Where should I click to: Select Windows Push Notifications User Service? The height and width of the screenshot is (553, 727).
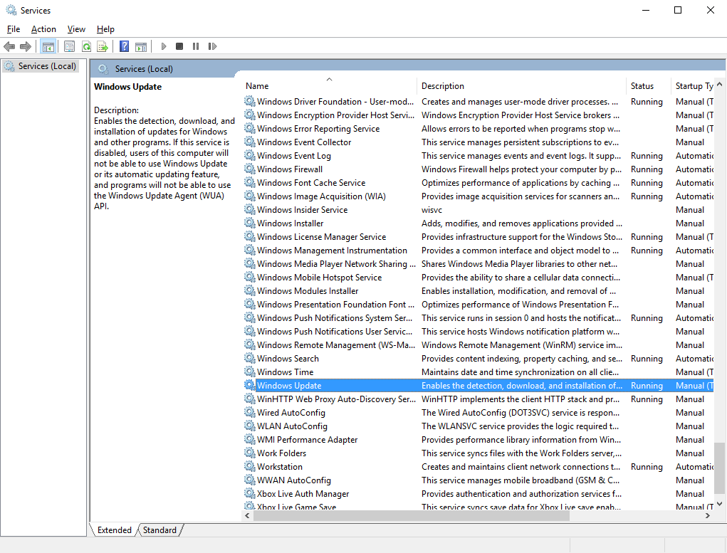pos(478,332)
